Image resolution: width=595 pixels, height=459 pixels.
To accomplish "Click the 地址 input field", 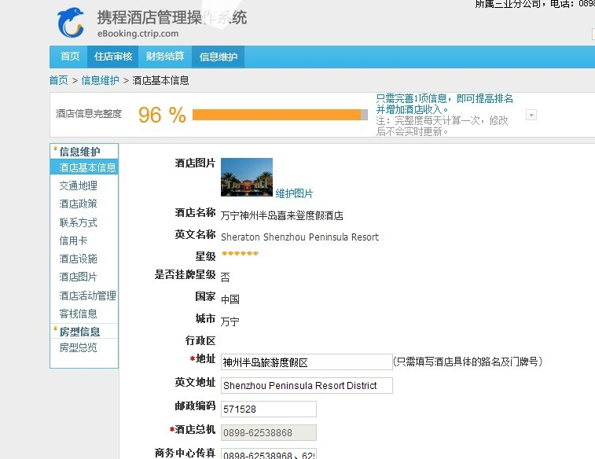I will tap(307, 362).
